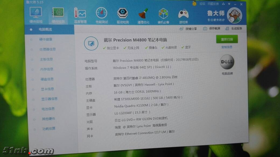Viewport: 280px width, 157px height.
Task: Open 驱动检测 driver detection
Action: click(123, 16)
